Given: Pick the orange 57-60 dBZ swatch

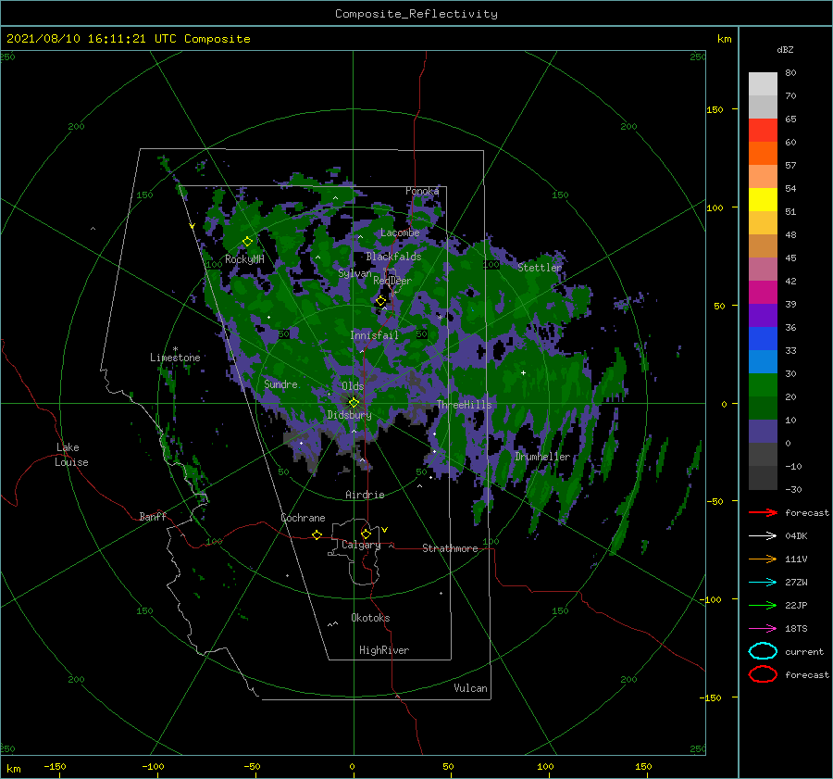Looking at the screenshot, I should 763,153.
